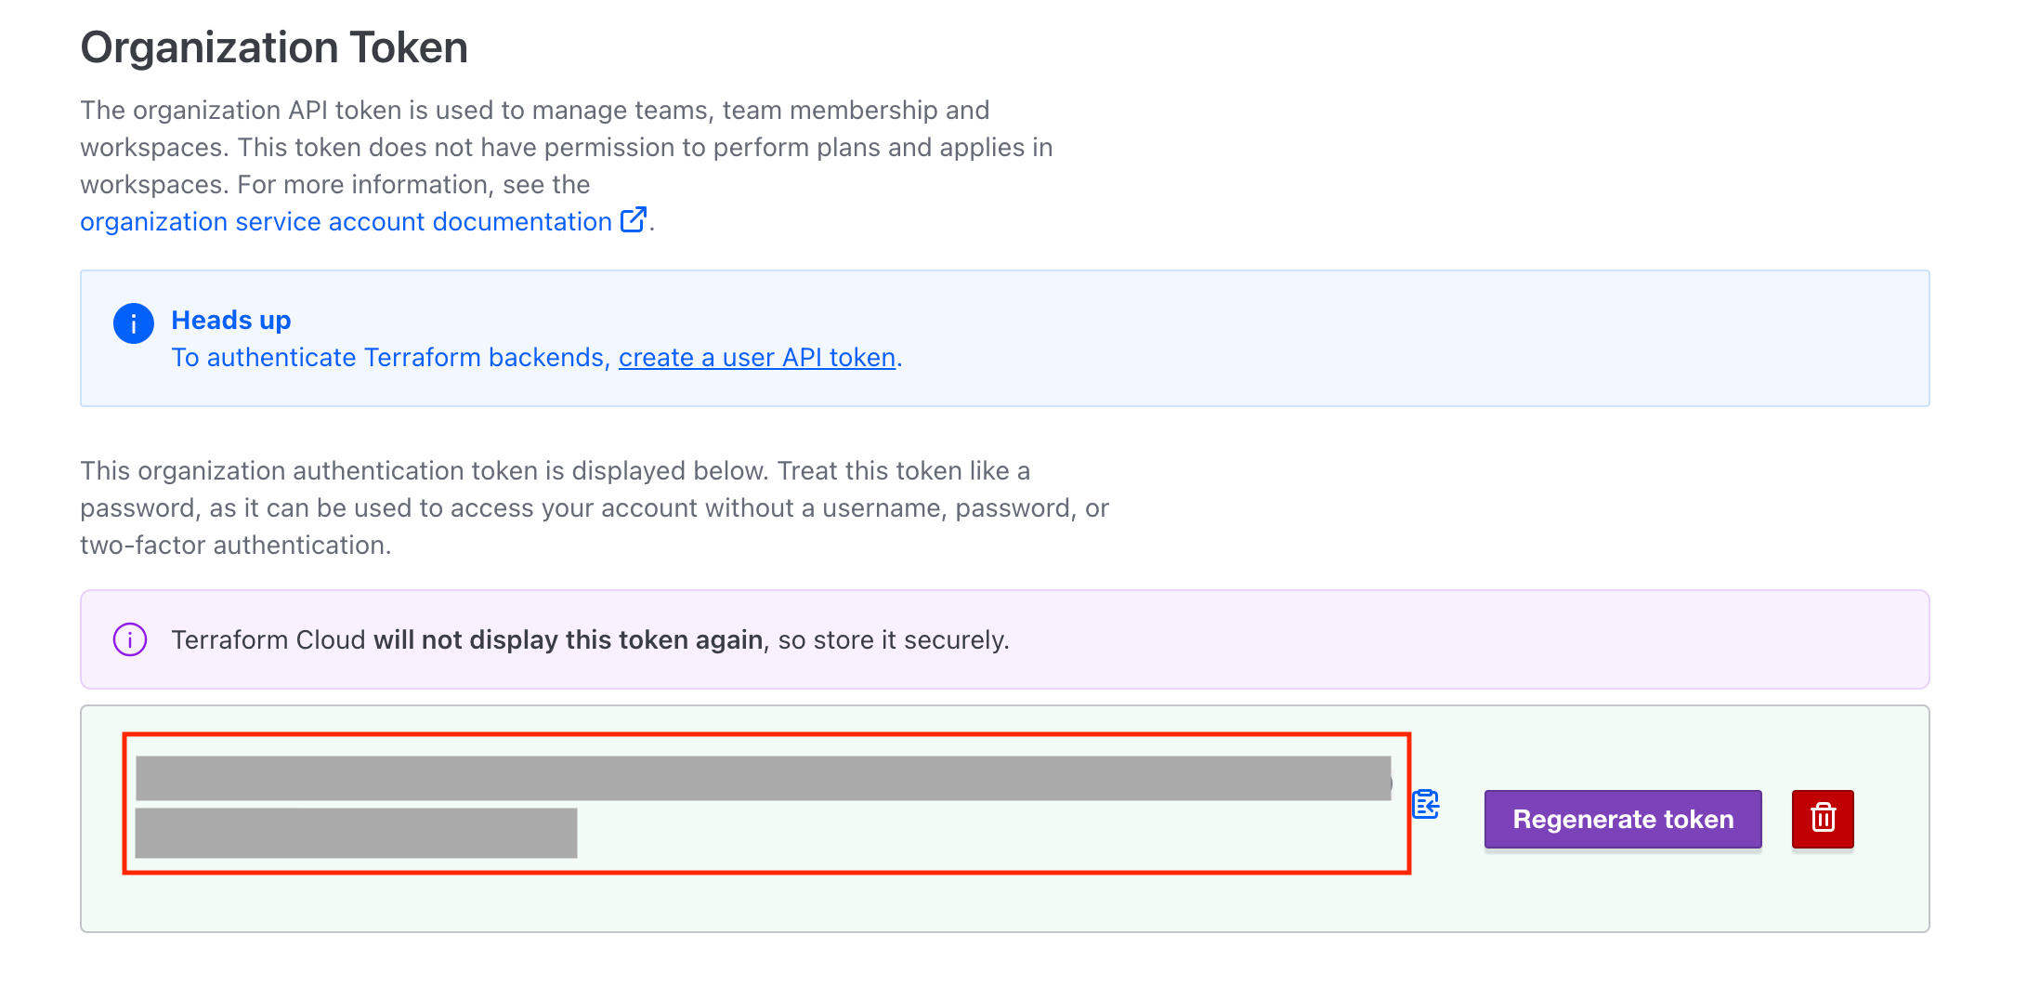Click the 'Terraform Cloud' words in the purple banner
Viewport: 2027px width, 987px height.
click(268, 639)
